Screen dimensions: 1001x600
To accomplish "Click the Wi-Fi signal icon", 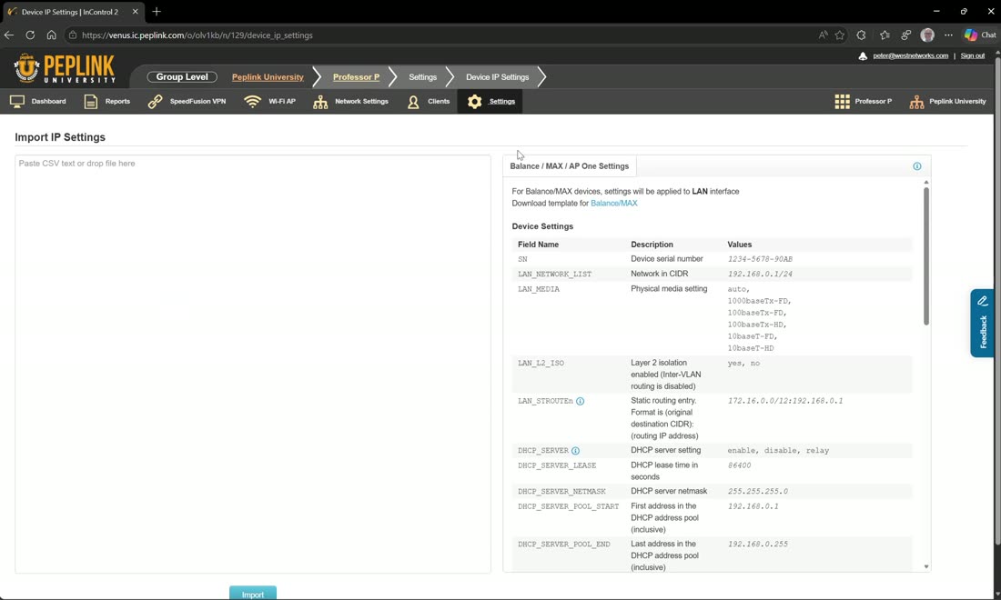I will 253,102.
